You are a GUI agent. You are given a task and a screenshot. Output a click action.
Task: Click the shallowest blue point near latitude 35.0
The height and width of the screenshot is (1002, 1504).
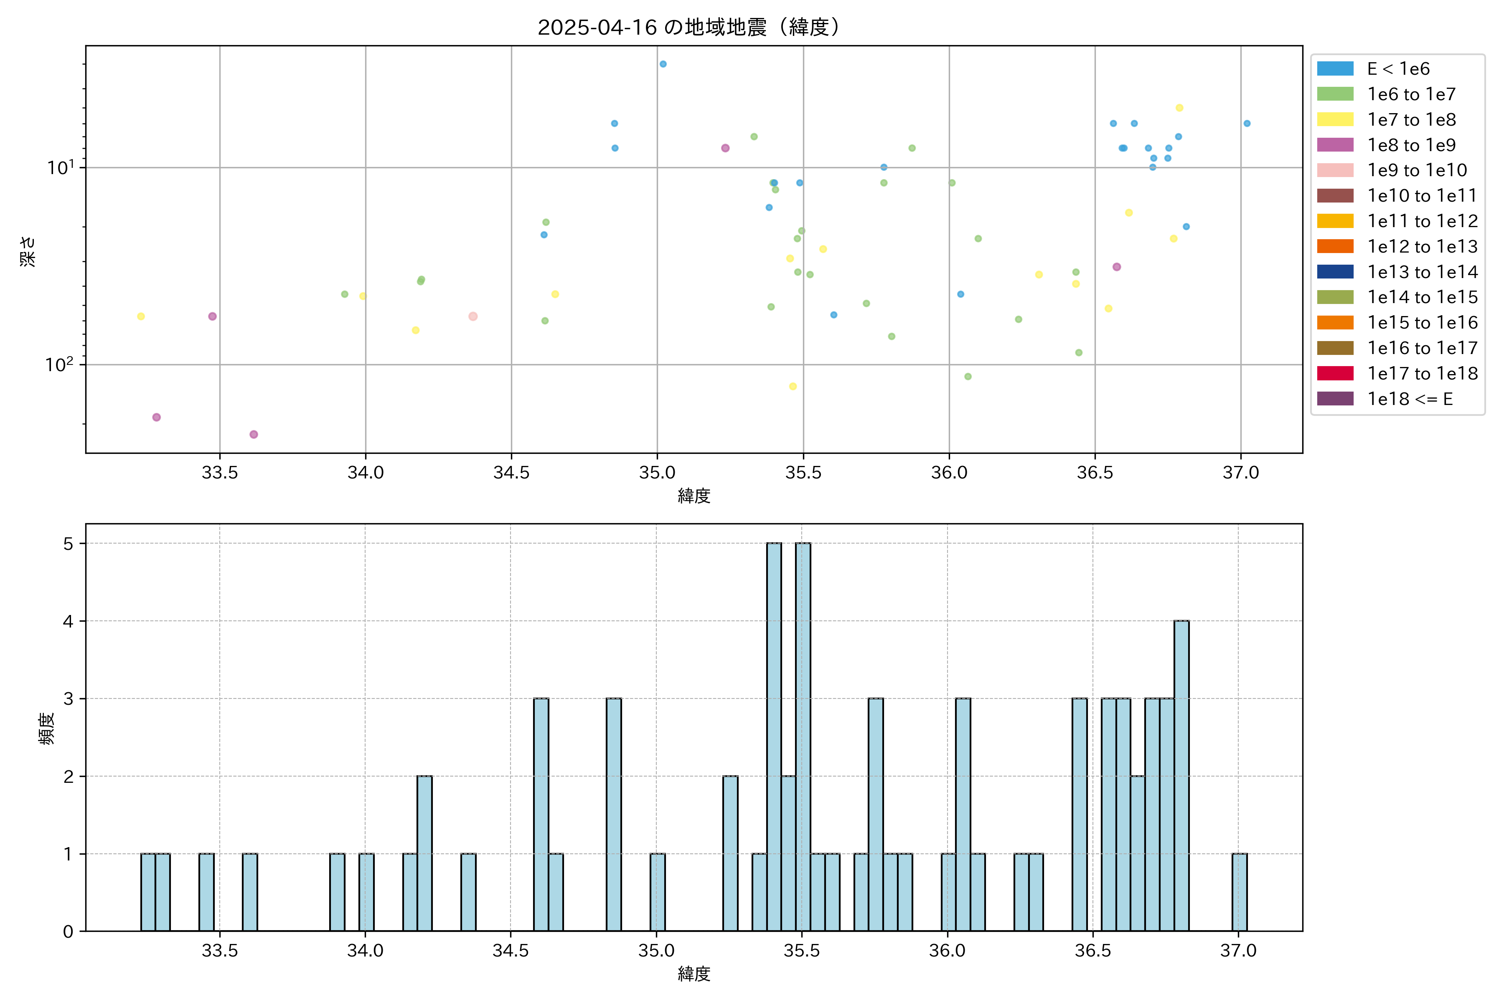pyautogui.click(x=663, y=64)
